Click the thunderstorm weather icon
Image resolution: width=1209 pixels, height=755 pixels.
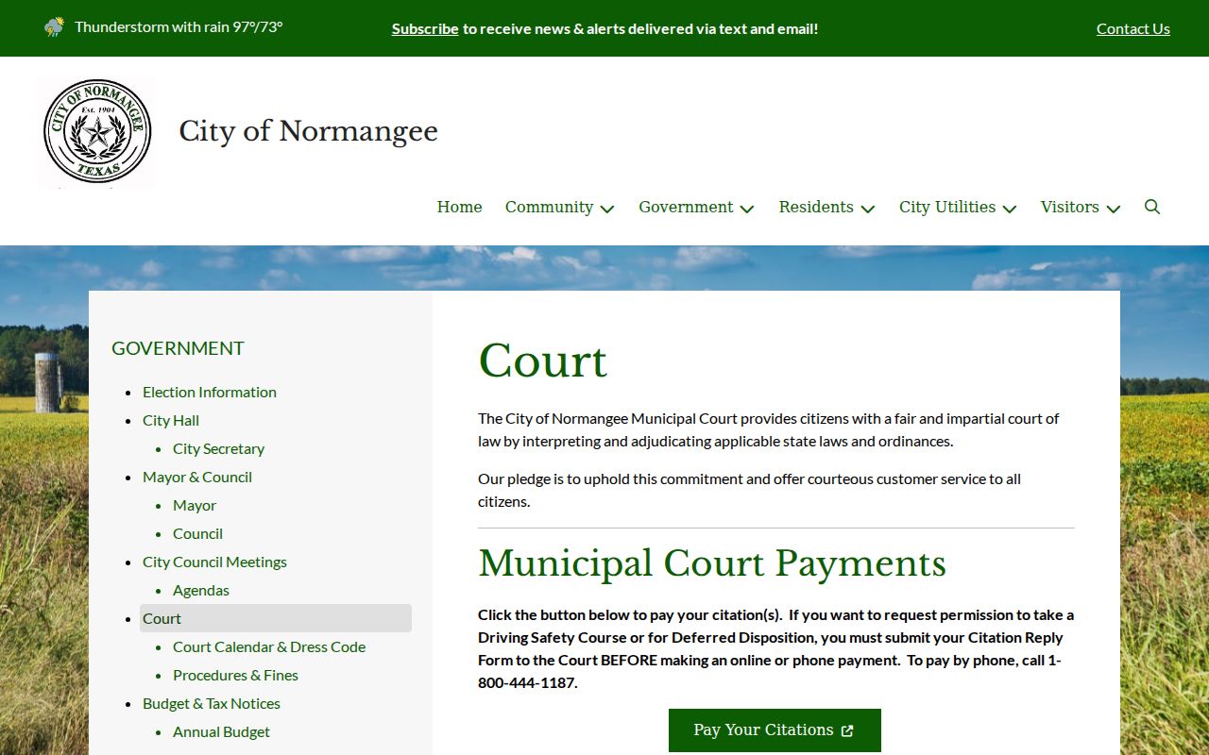pyautogui.click(x=55, y=26)
